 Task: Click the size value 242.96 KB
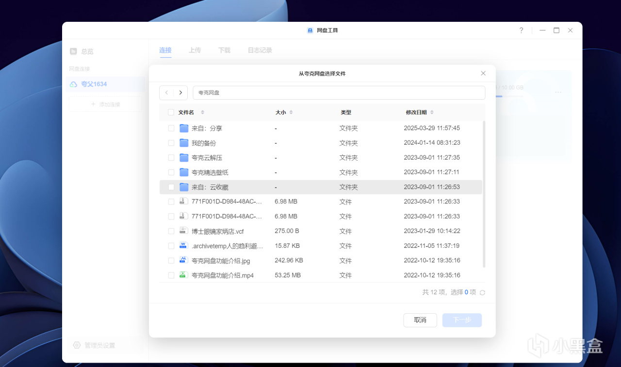(289, 260)
